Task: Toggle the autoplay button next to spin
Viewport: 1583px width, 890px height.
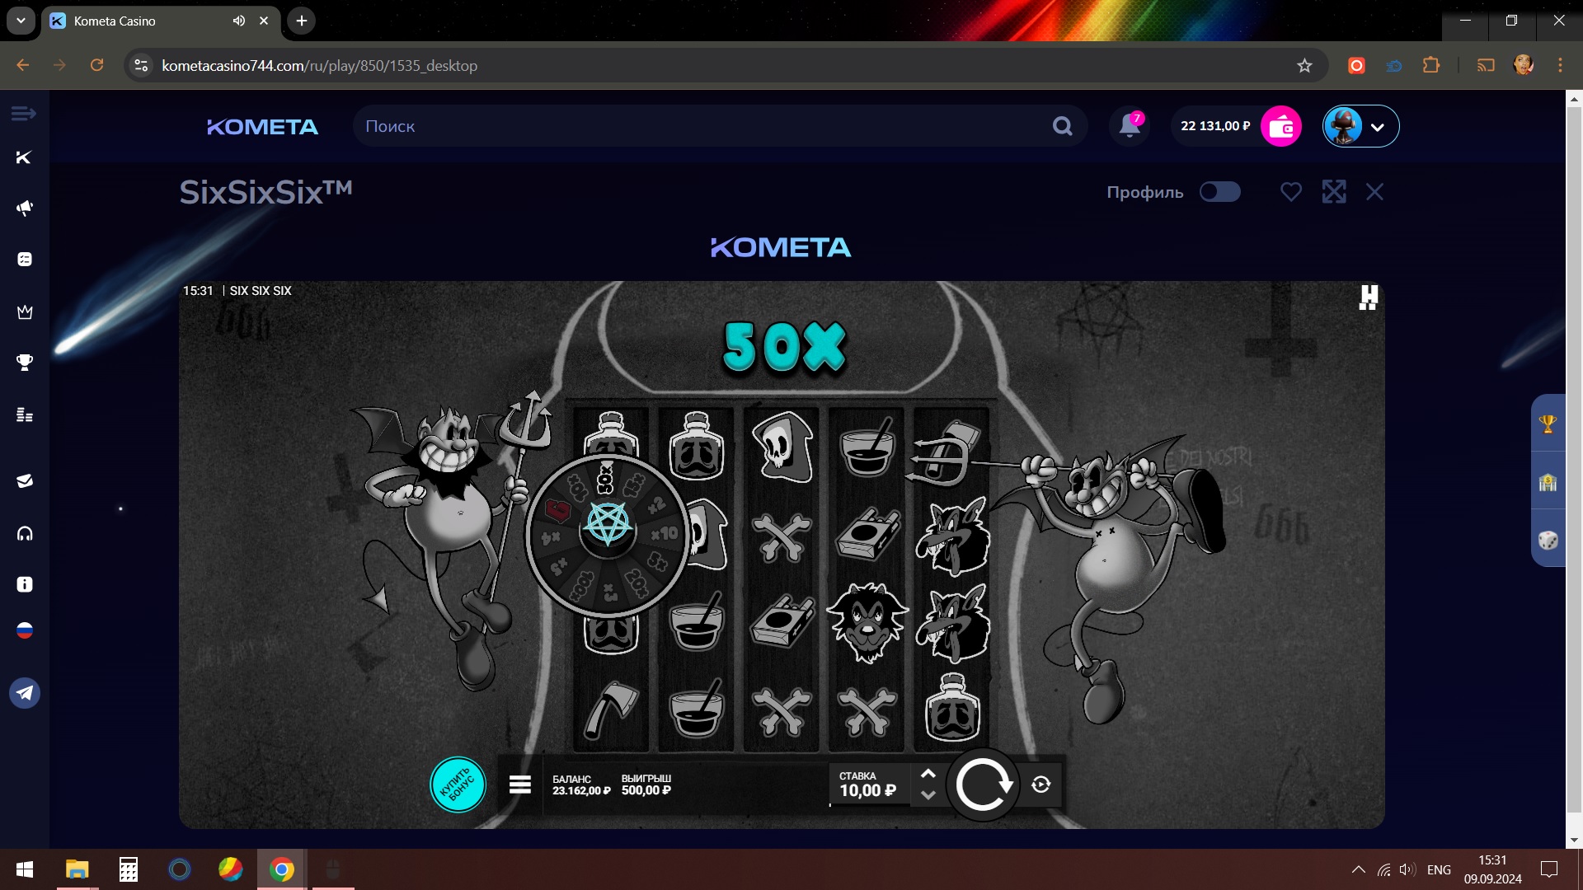Action: pos(1040,785)
